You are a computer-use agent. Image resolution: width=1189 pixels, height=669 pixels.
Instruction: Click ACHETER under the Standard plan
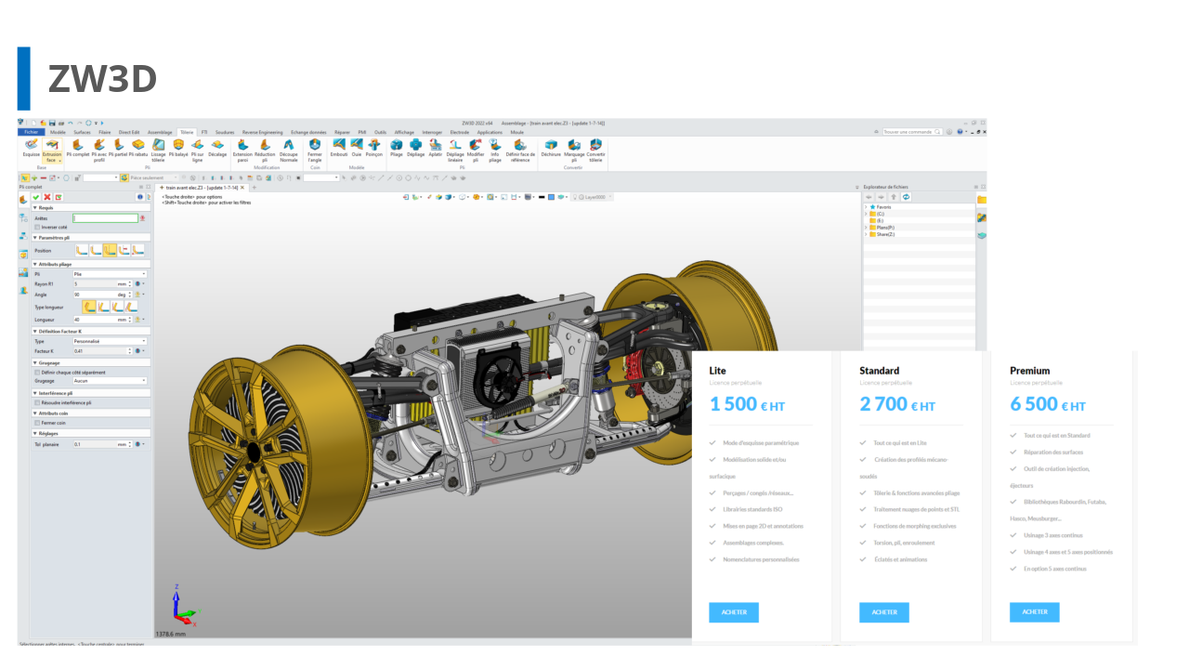coord(884,612)
